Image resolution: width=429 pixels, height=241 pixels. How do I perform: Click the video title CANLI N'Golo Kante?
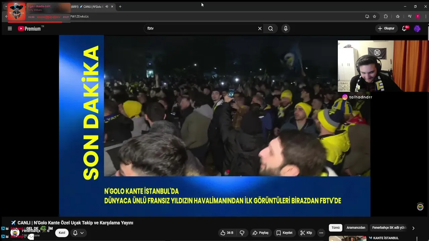point(72,223)
